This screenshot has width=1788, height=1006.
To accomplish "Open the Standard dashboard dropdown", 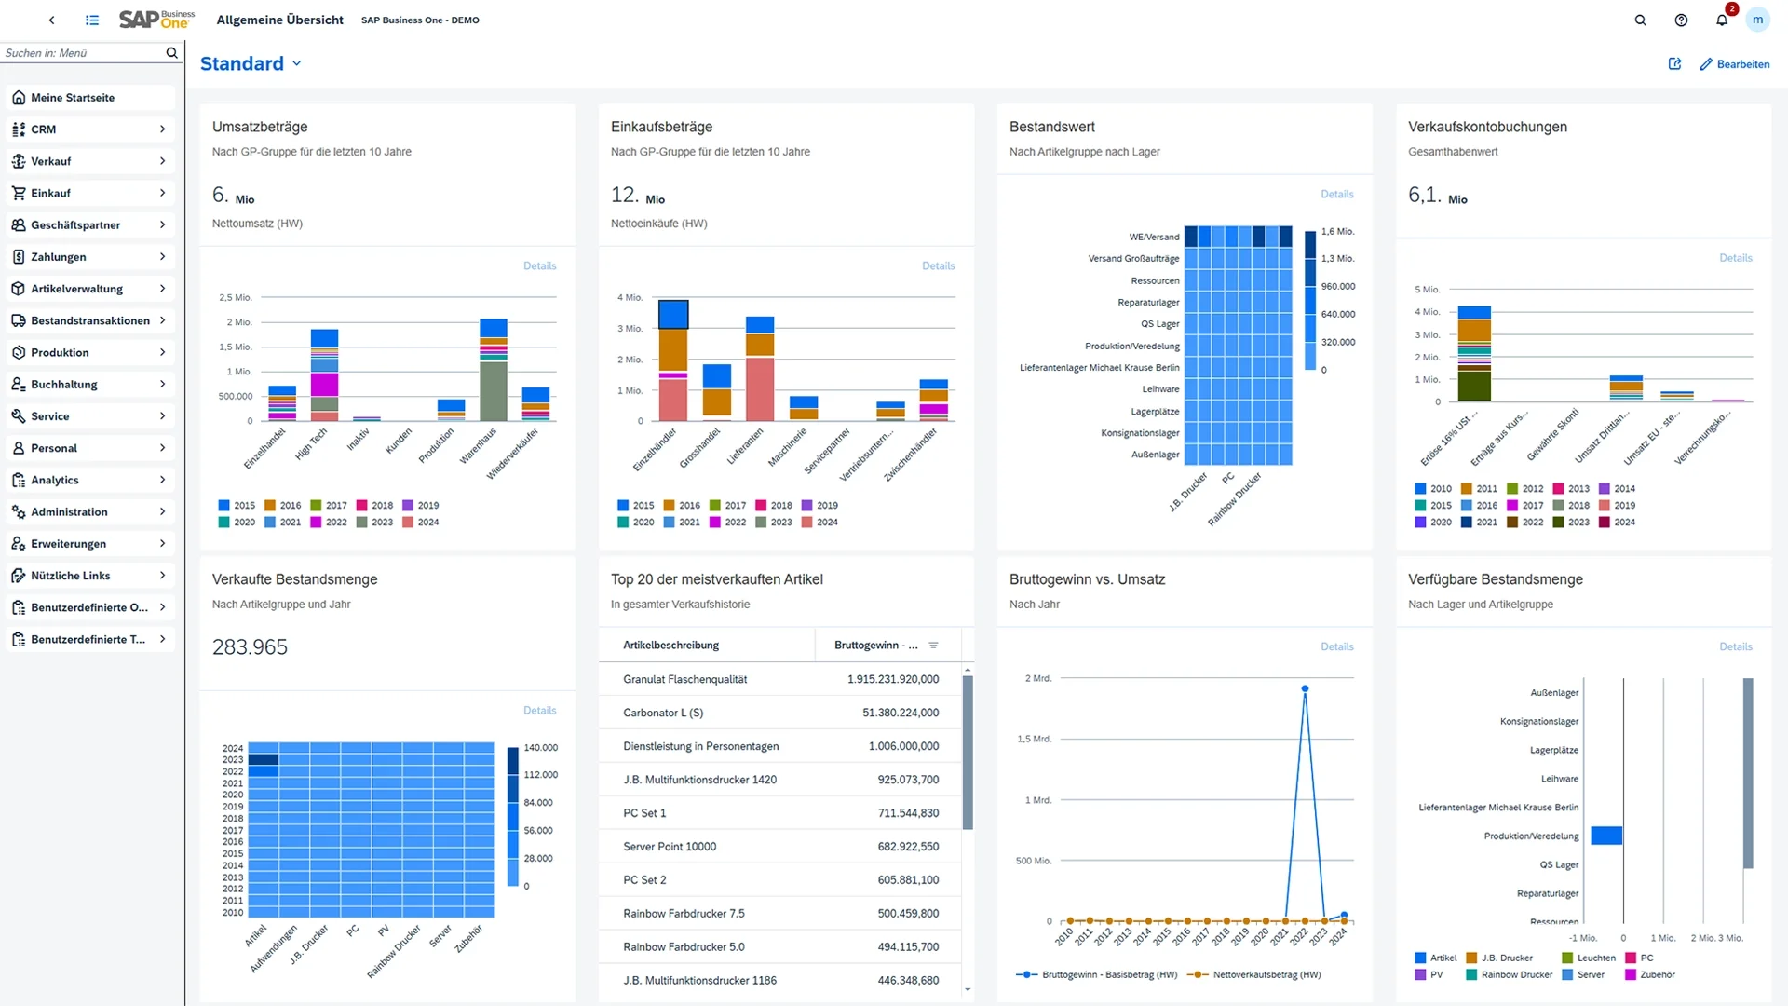I will pyautogui.click(x=296, y=63).
